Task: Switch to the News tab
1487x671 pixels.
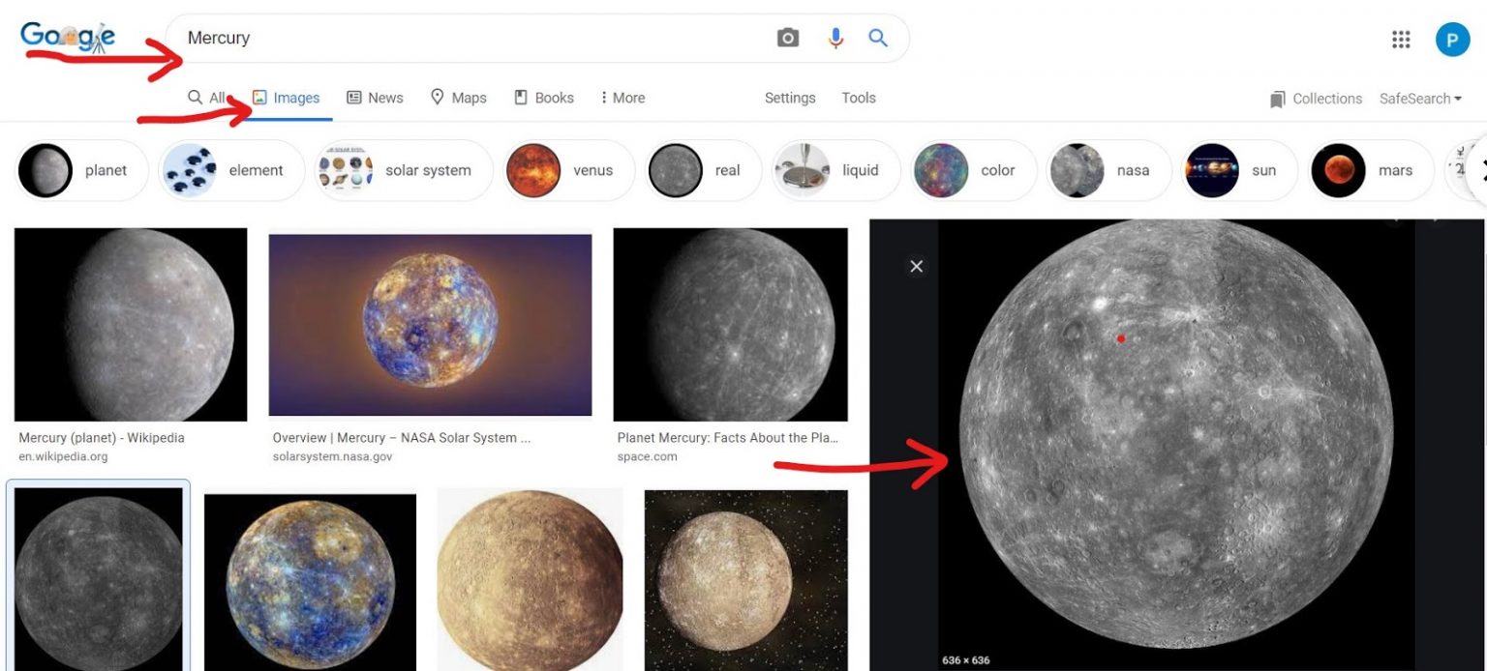Action: pos(375,98)
